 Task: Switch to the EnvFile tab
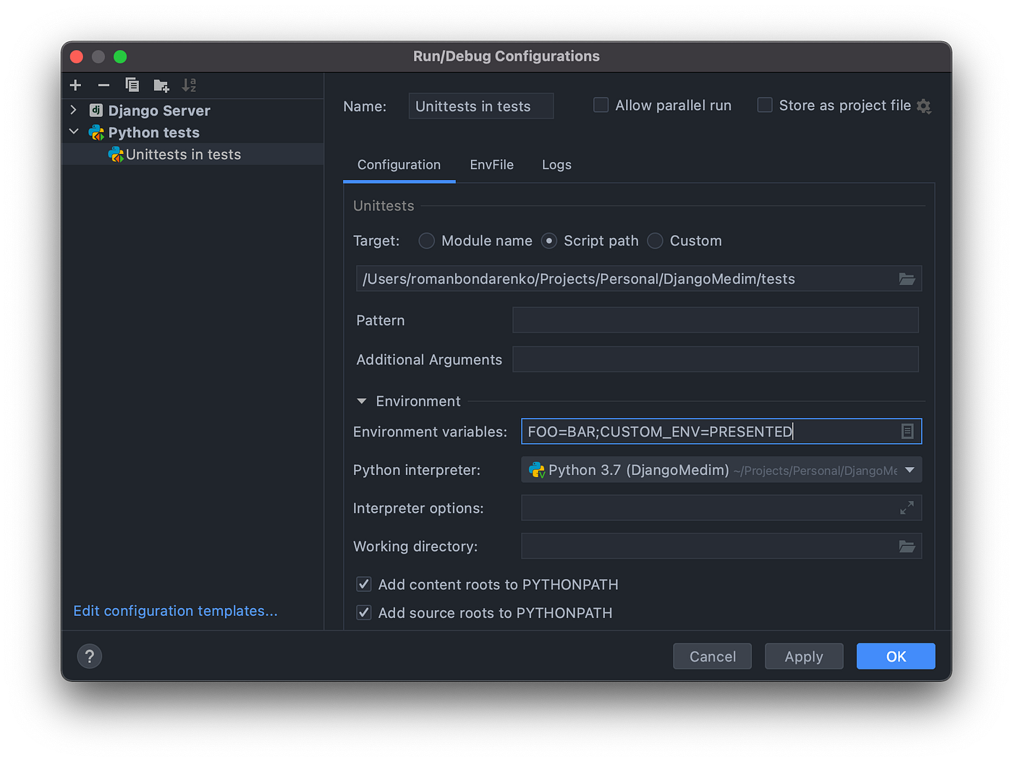[x=491, y=165]
